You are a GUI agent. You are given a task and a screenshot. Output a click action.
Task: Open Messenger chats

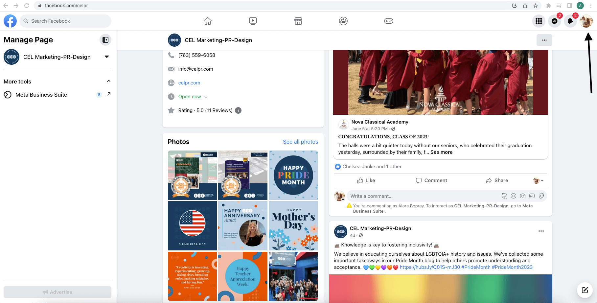pyautogui.click(x=555, y=21)
